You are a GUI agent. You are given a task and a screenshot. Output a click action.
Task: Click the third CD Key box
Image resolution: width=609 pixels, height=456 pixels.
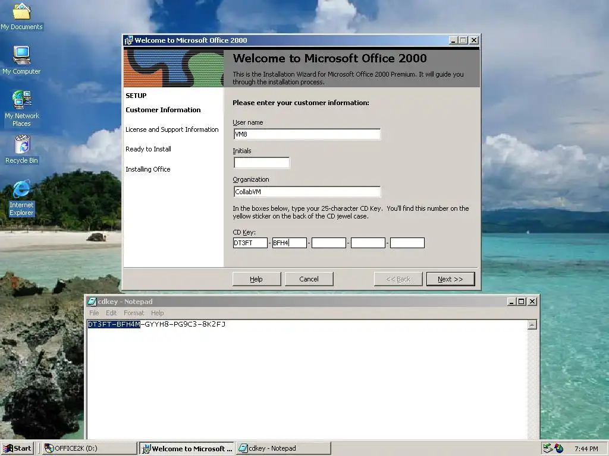[x=328, y=243]
